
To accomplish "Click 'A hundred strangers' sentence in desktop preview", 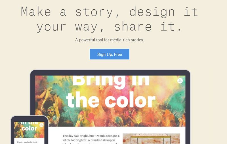I will (x=102, y=140).
